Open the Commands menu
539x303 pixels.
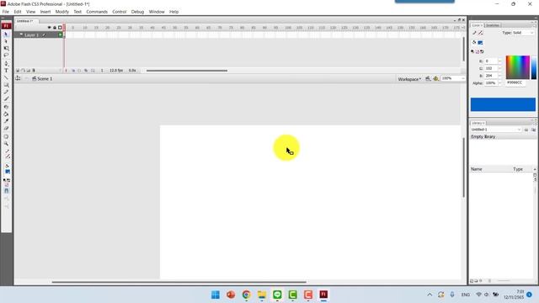[97, 12]
